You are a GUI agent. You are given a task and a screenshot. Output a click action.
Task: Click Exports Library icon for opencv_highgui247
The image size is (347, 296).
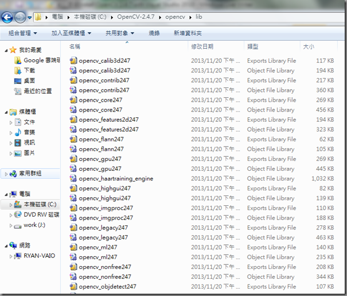pyautogui.click(x=73, y=189)
